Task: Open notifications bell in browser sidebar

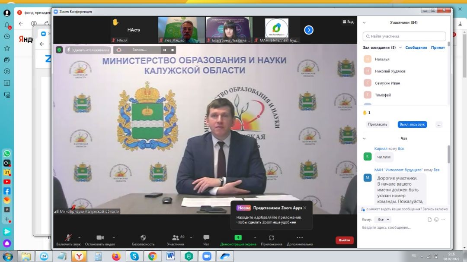Action: point(7,25)
